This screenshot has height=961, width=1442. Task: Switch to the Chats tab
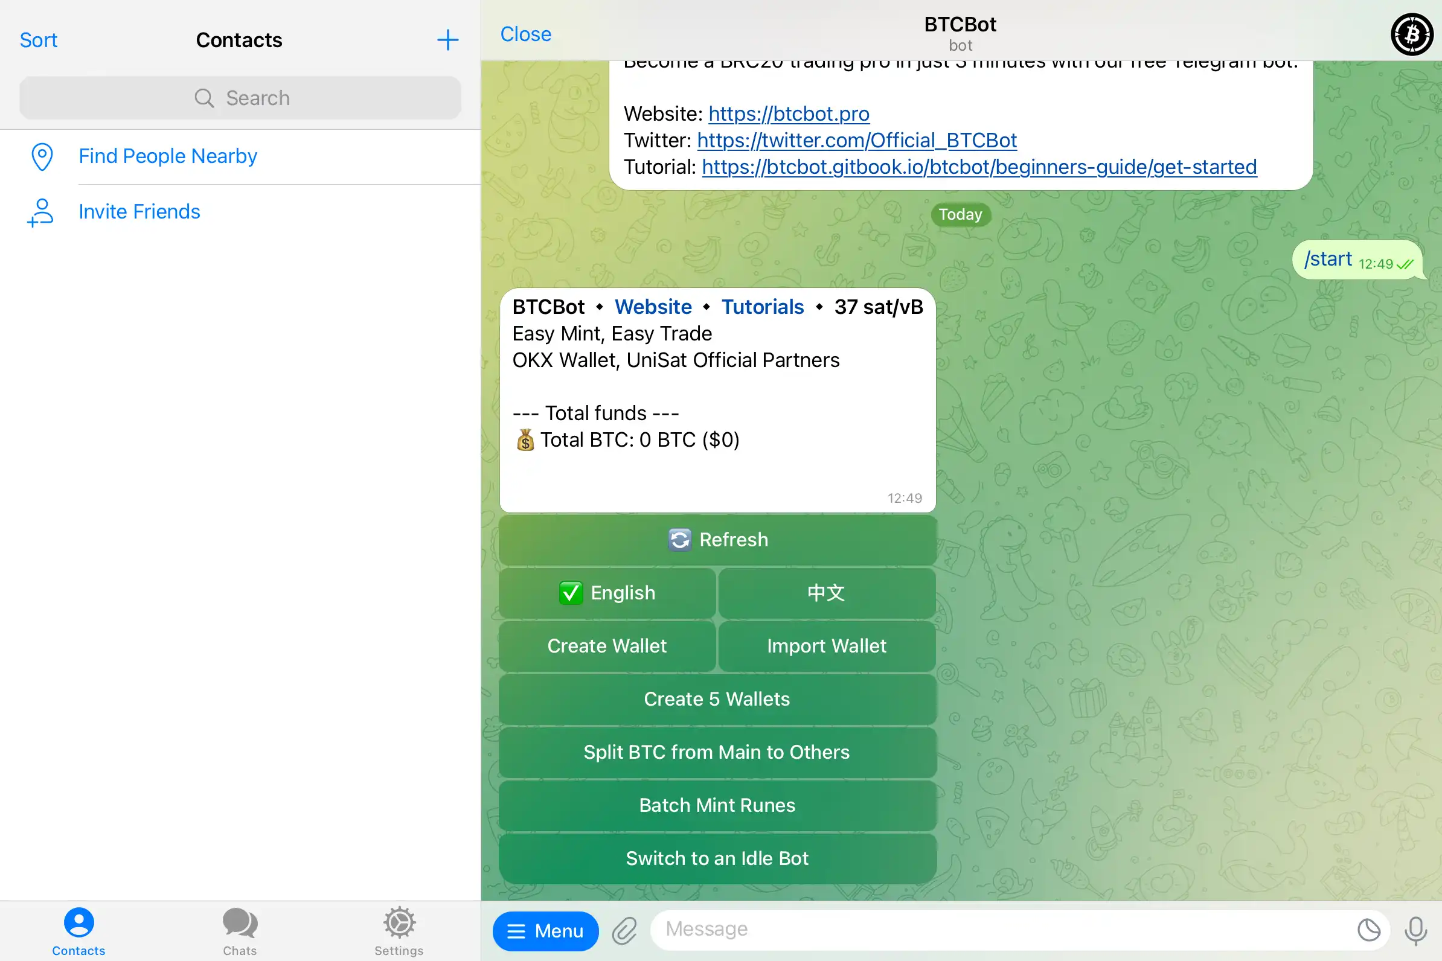tap(240, 930)
